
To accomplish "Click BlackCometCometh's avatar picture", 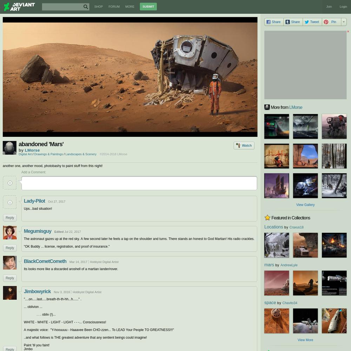I will 10,263.
